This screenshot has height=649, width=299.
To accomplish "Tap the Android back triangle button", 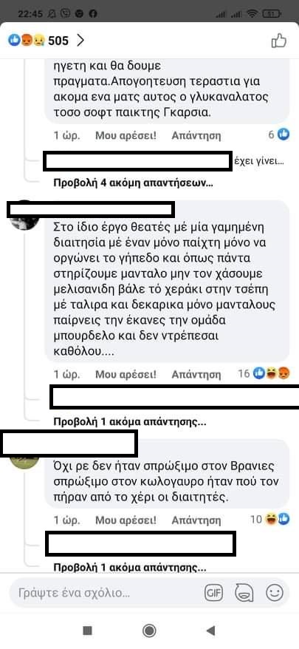I will [210, 631].
